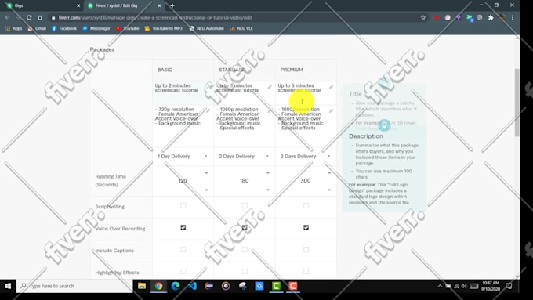Image resolution: width=533 pixels, height=300 pixels.
Task: Open the Apps bookmark shortcut
Action: [13, 28]
